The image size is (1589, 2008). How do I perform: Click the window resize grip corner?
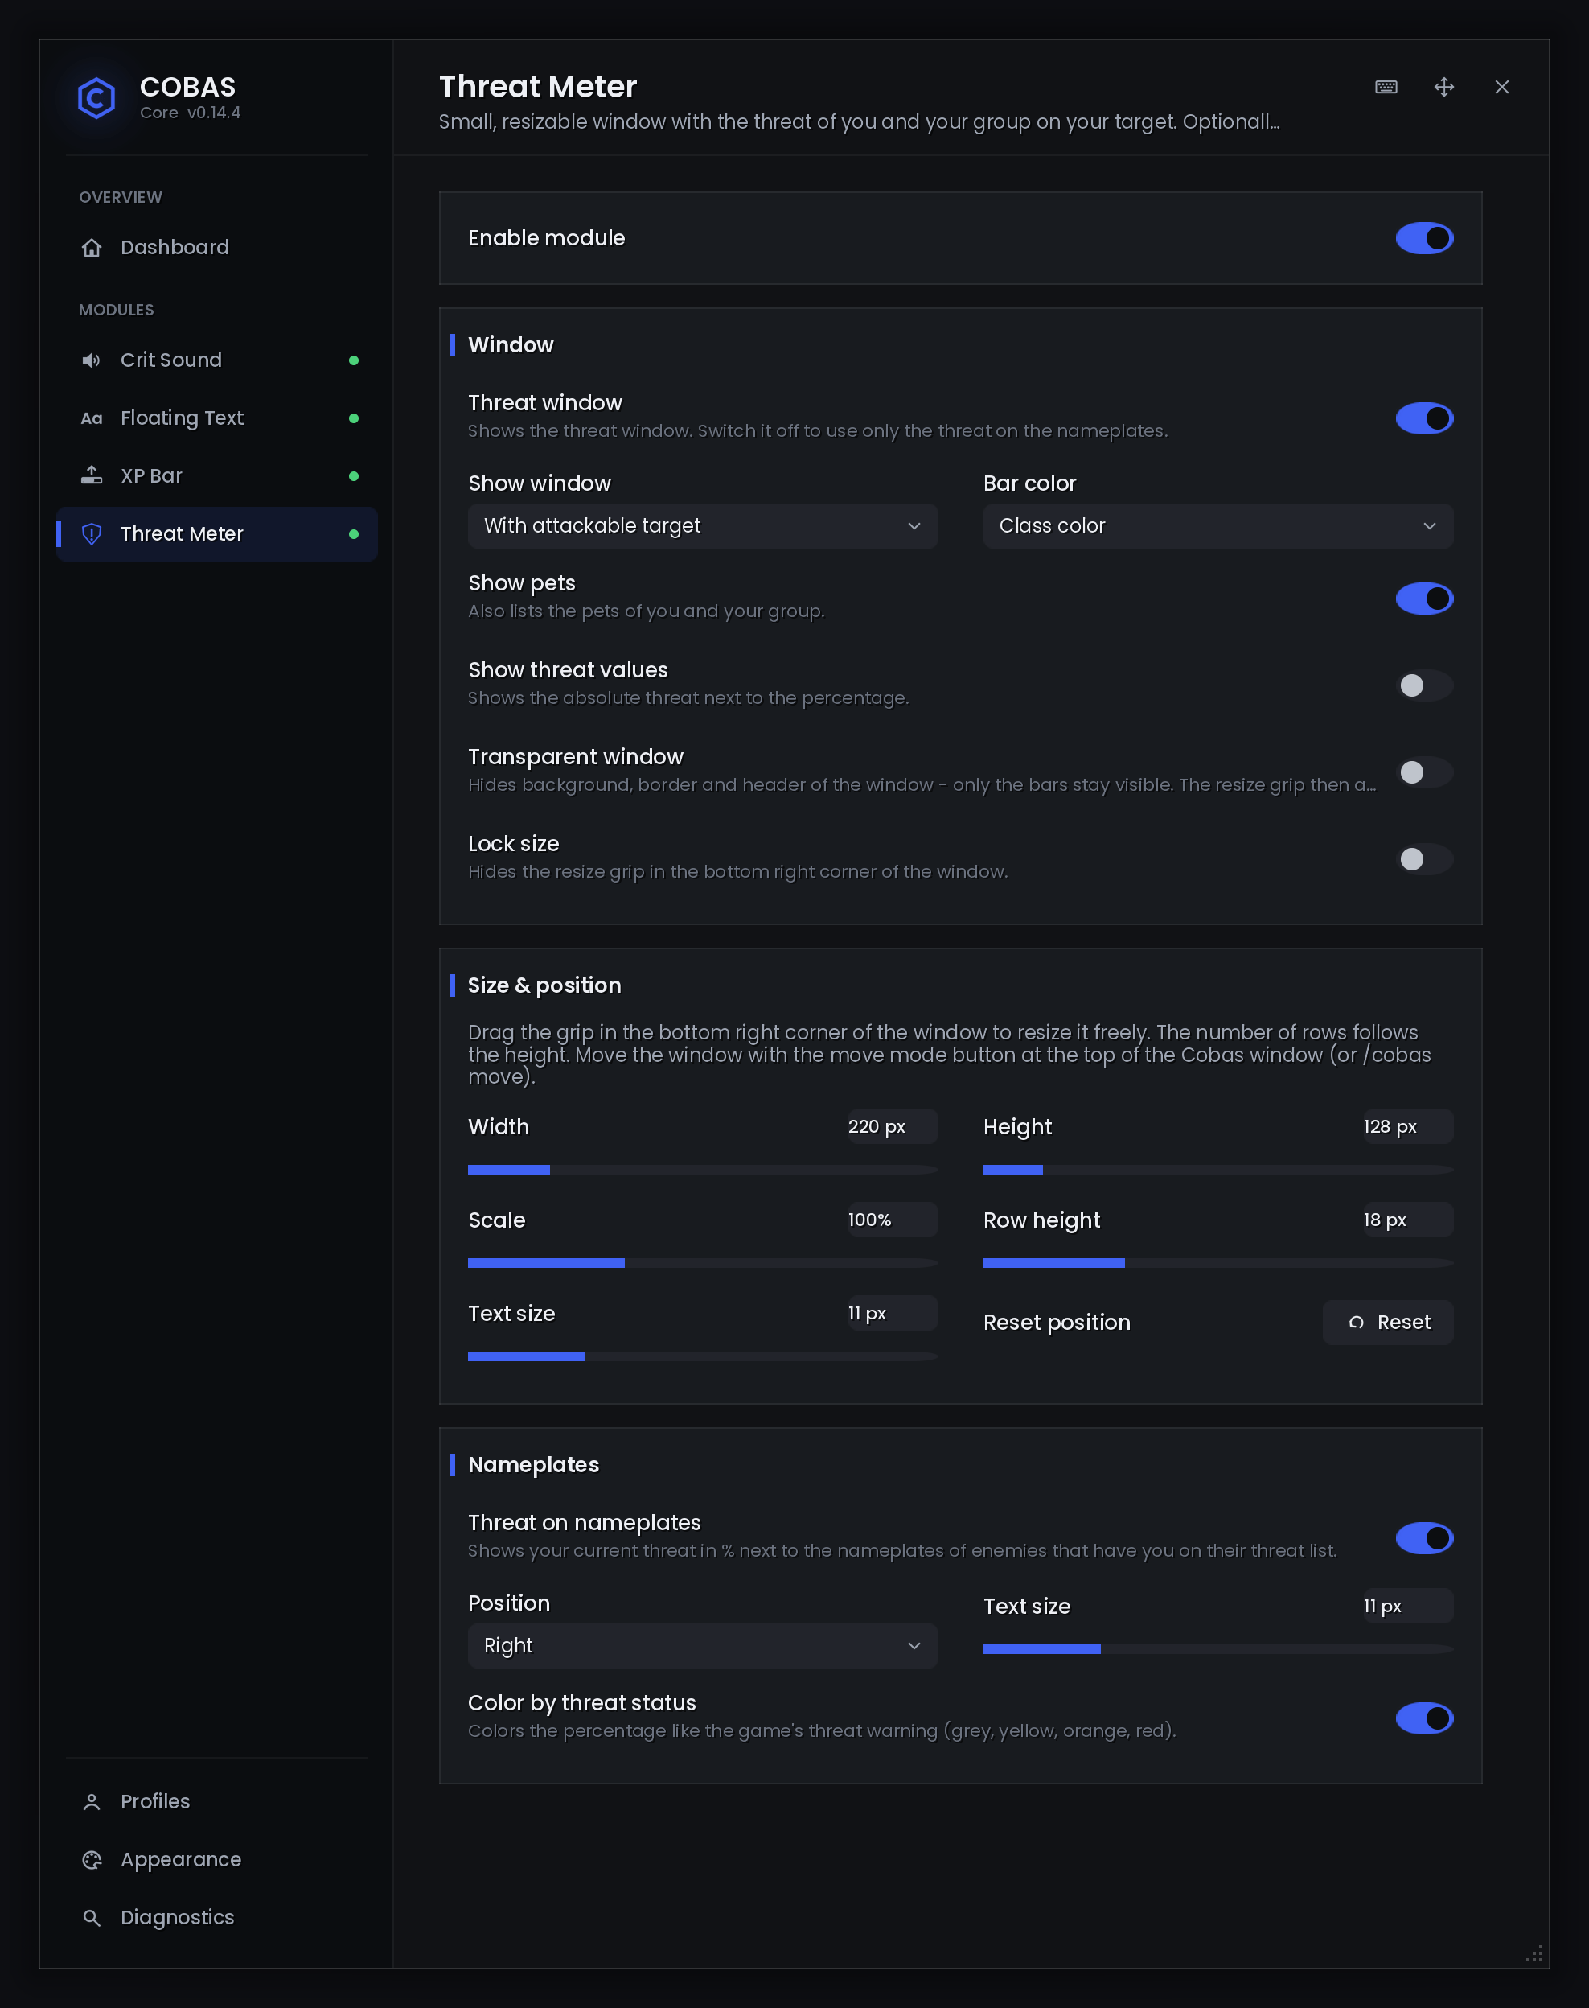(x=1535, y=1954)
